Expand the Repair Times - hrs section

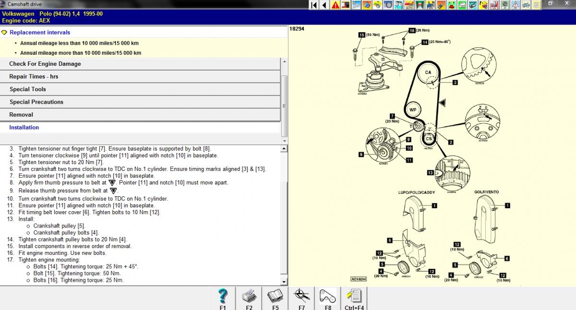pos(140,76)
